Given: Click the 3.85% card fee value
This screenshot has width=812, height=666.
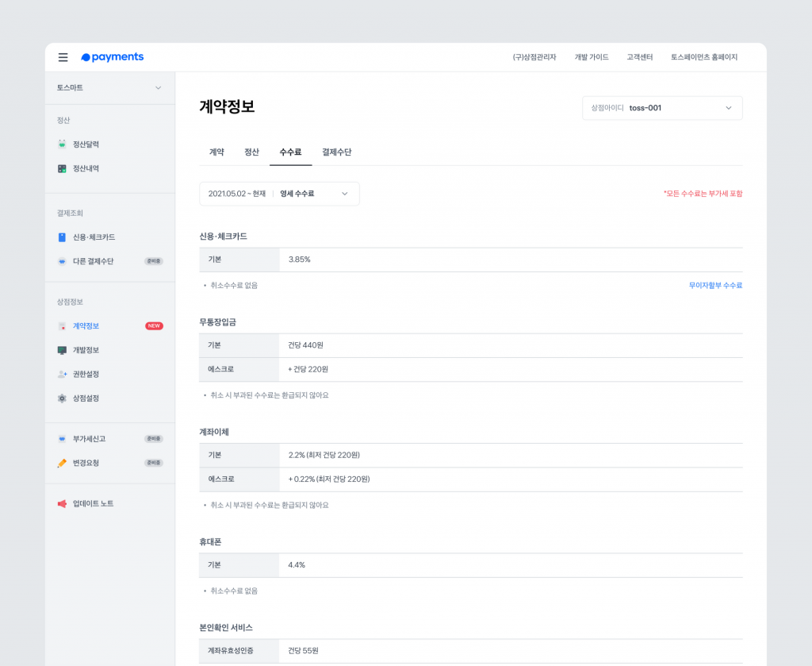Looking at the screenshot, I should pos(299,260).
